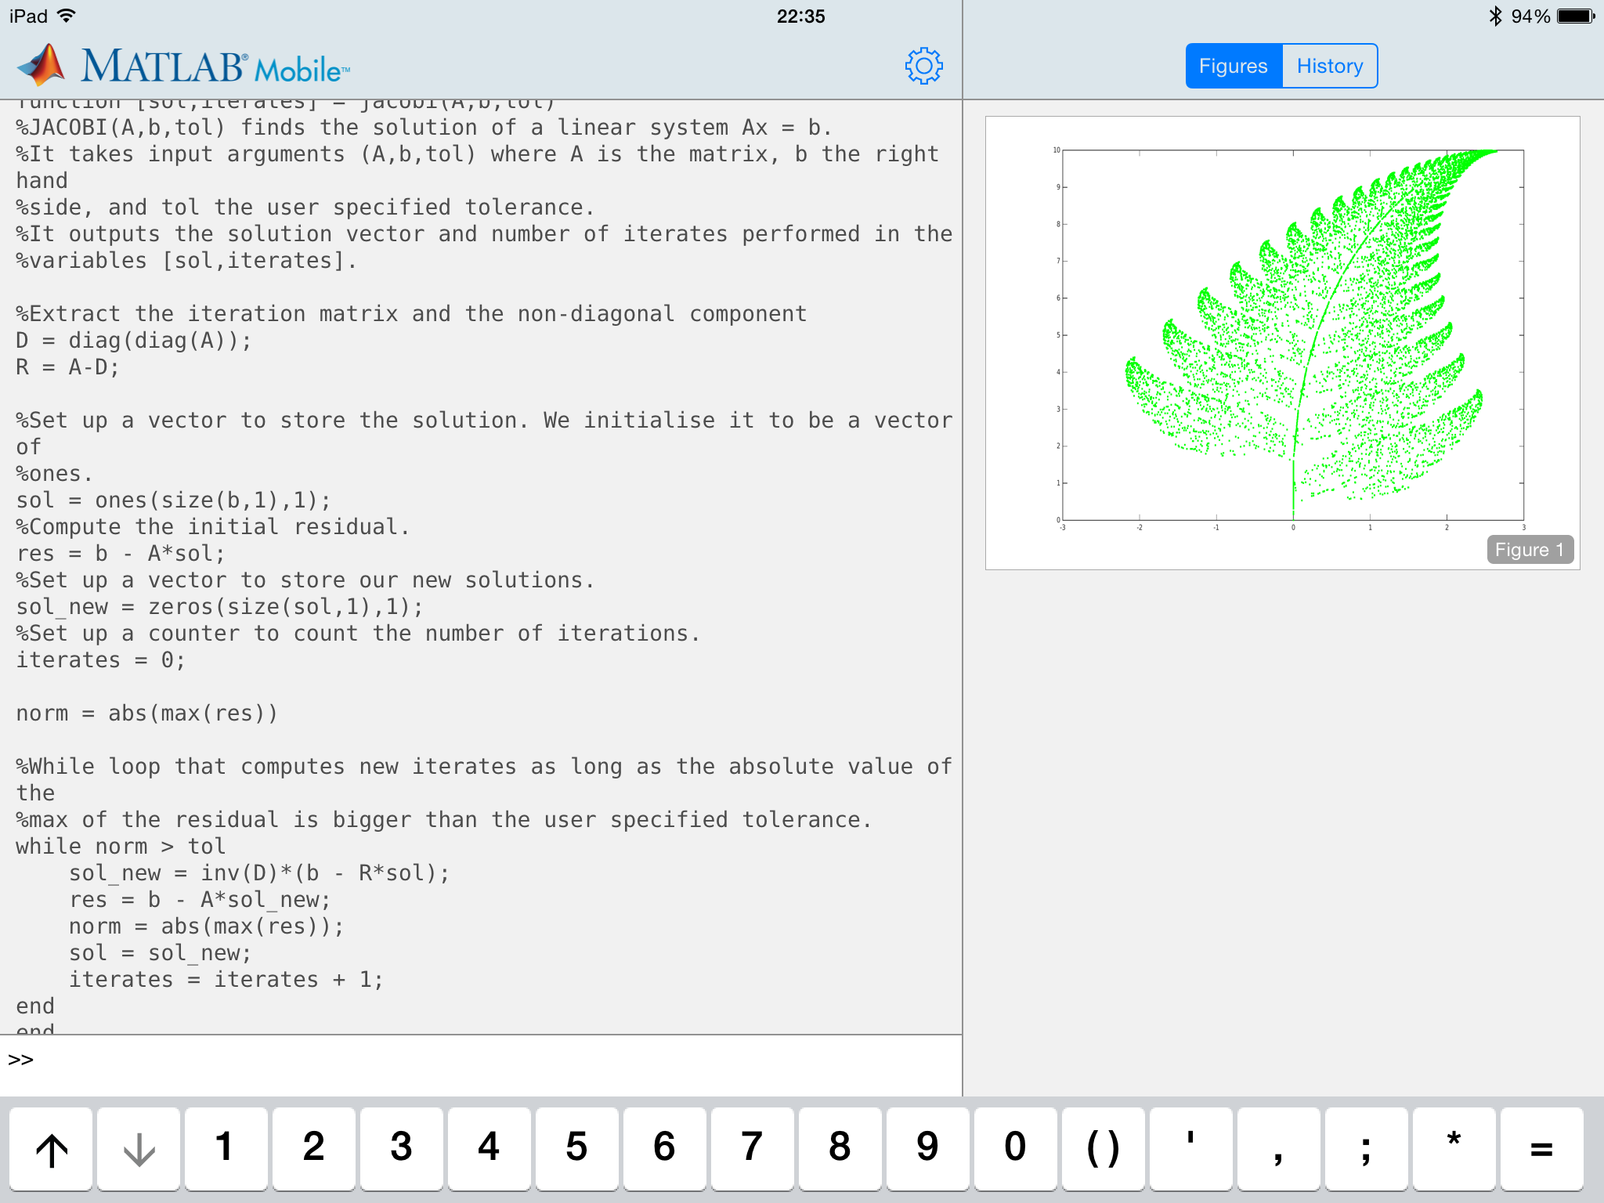Tap the asterisk multiply key

point(1454,1148)
